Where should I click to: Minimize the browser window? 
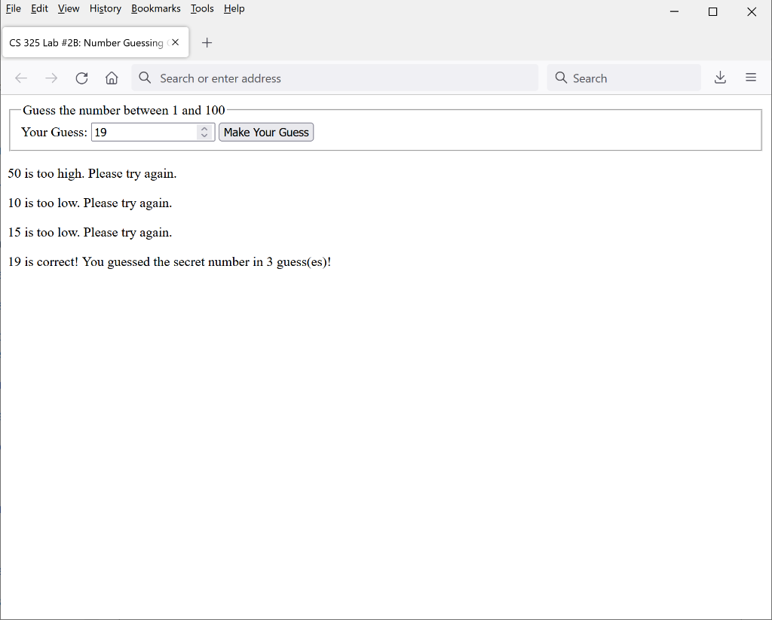(x=675, y=11)
